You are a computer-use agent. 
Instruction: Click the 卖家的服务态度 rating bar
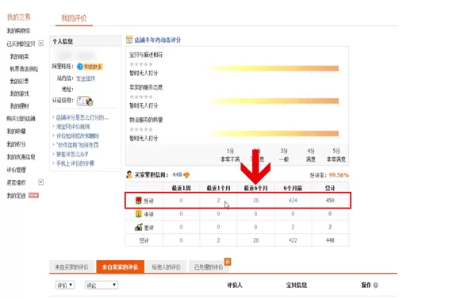274,101
